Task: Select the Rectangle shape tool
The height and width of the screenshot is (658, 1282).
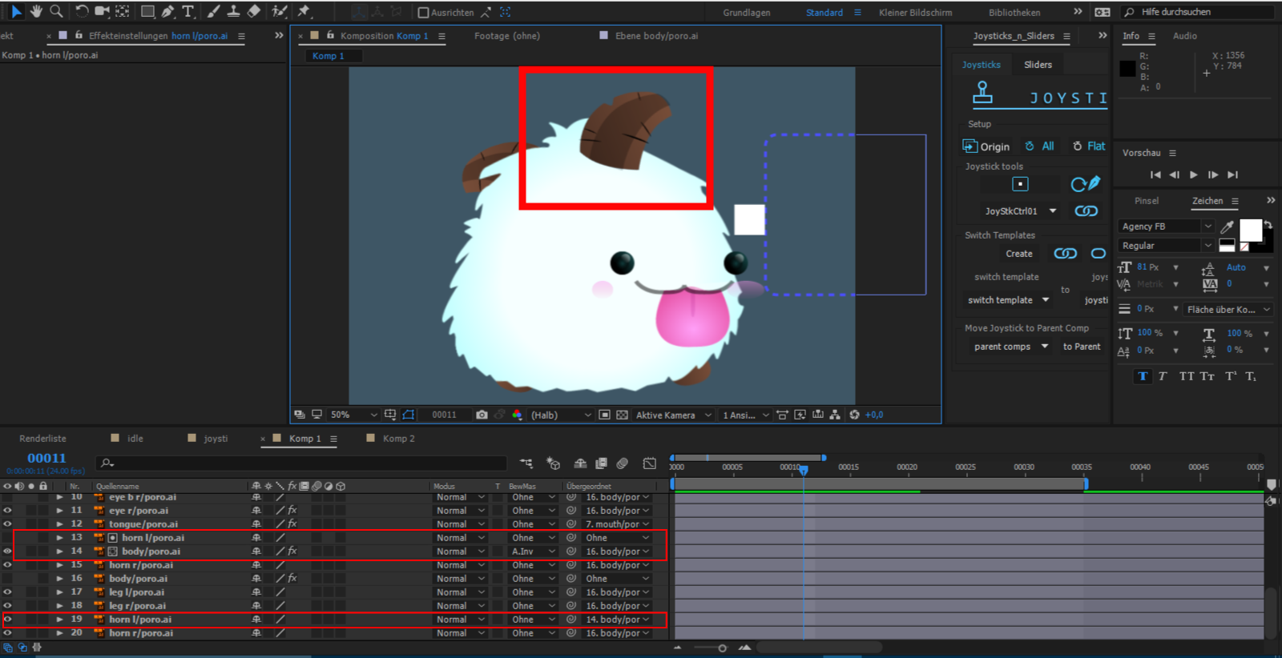Action: 148,11
